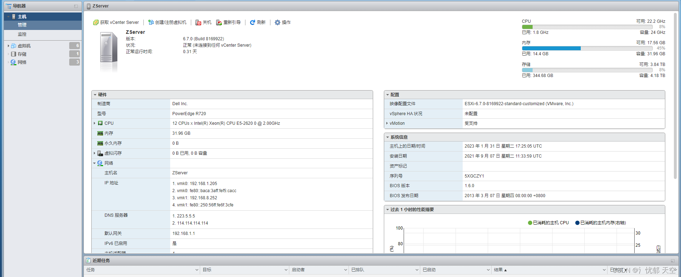Click the 获取 vCenter Server icon
Screen dimensions: 681x277
(x=96, y=22)
